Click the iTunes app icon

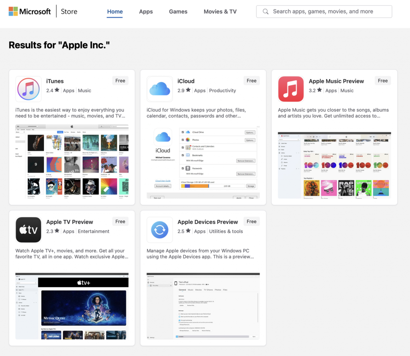28,89
